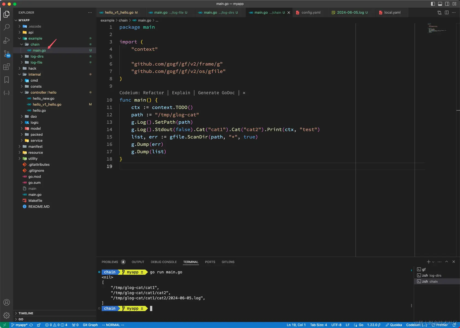Split the editor to the right
Image resolution: width=460 pixels, height=328 pixels.
(447, 13)
